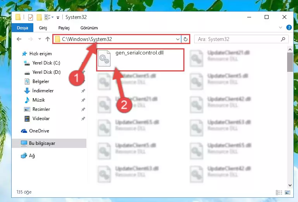Viewport: 298px width, 202px height.
Task: Switch to the Giriş ribbon tab
Action: point(43,28)
